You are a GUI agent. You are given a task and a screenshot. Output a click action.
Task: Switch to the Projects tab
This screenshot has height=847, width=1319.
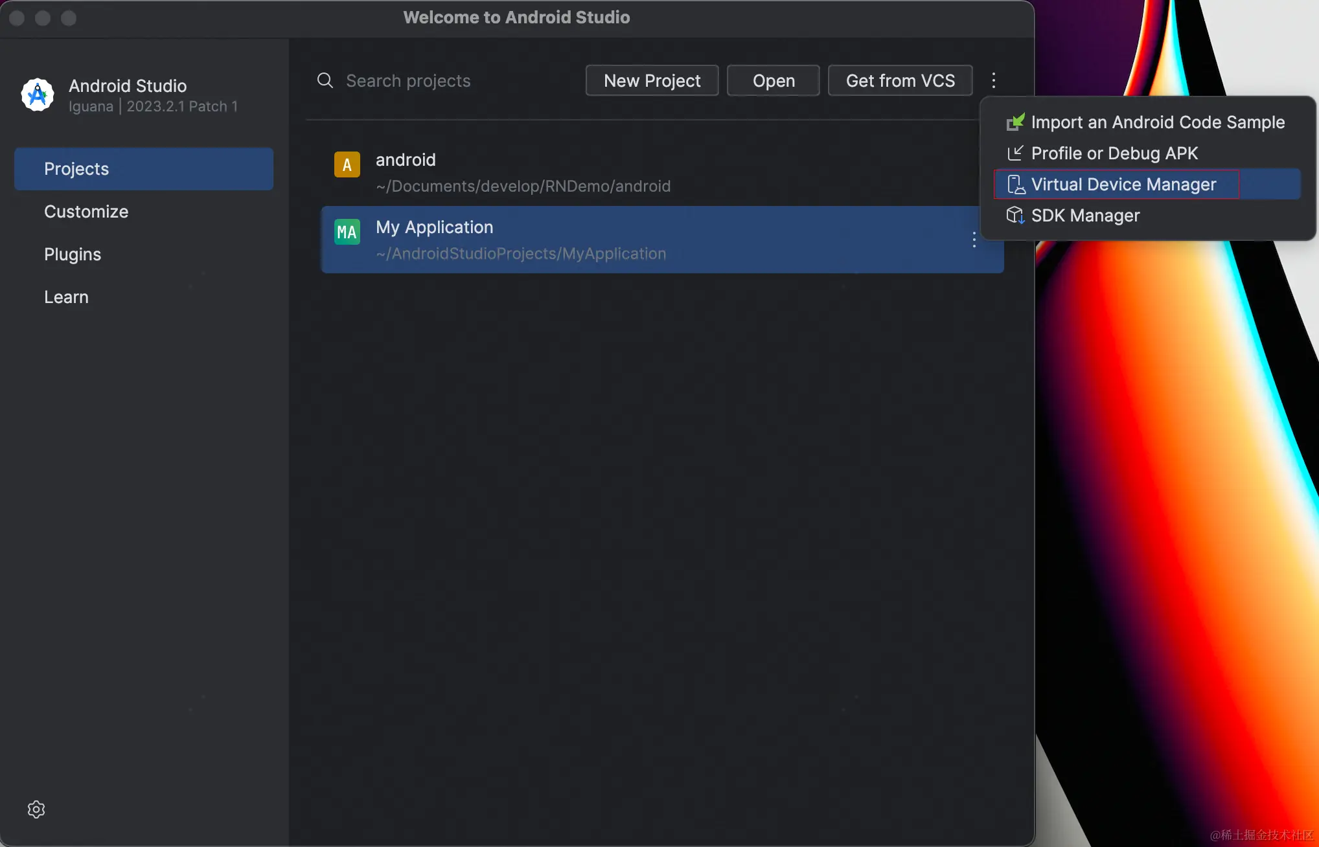pos(144,169)
